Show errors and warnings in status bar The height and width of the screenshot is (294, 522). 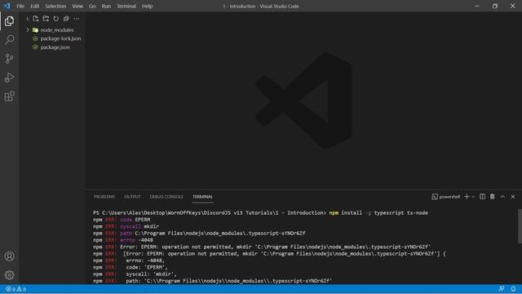(x=16, y=289)
